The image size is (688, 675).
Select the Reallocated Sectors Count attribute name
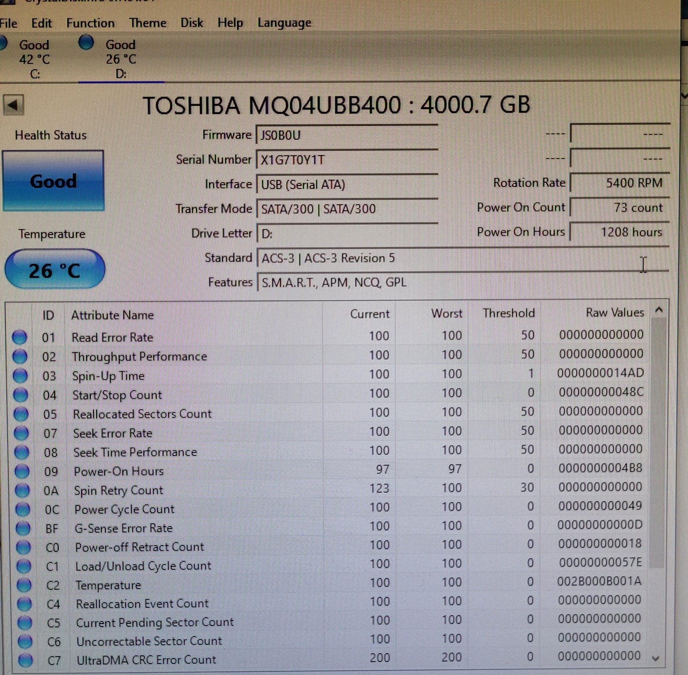142,414
